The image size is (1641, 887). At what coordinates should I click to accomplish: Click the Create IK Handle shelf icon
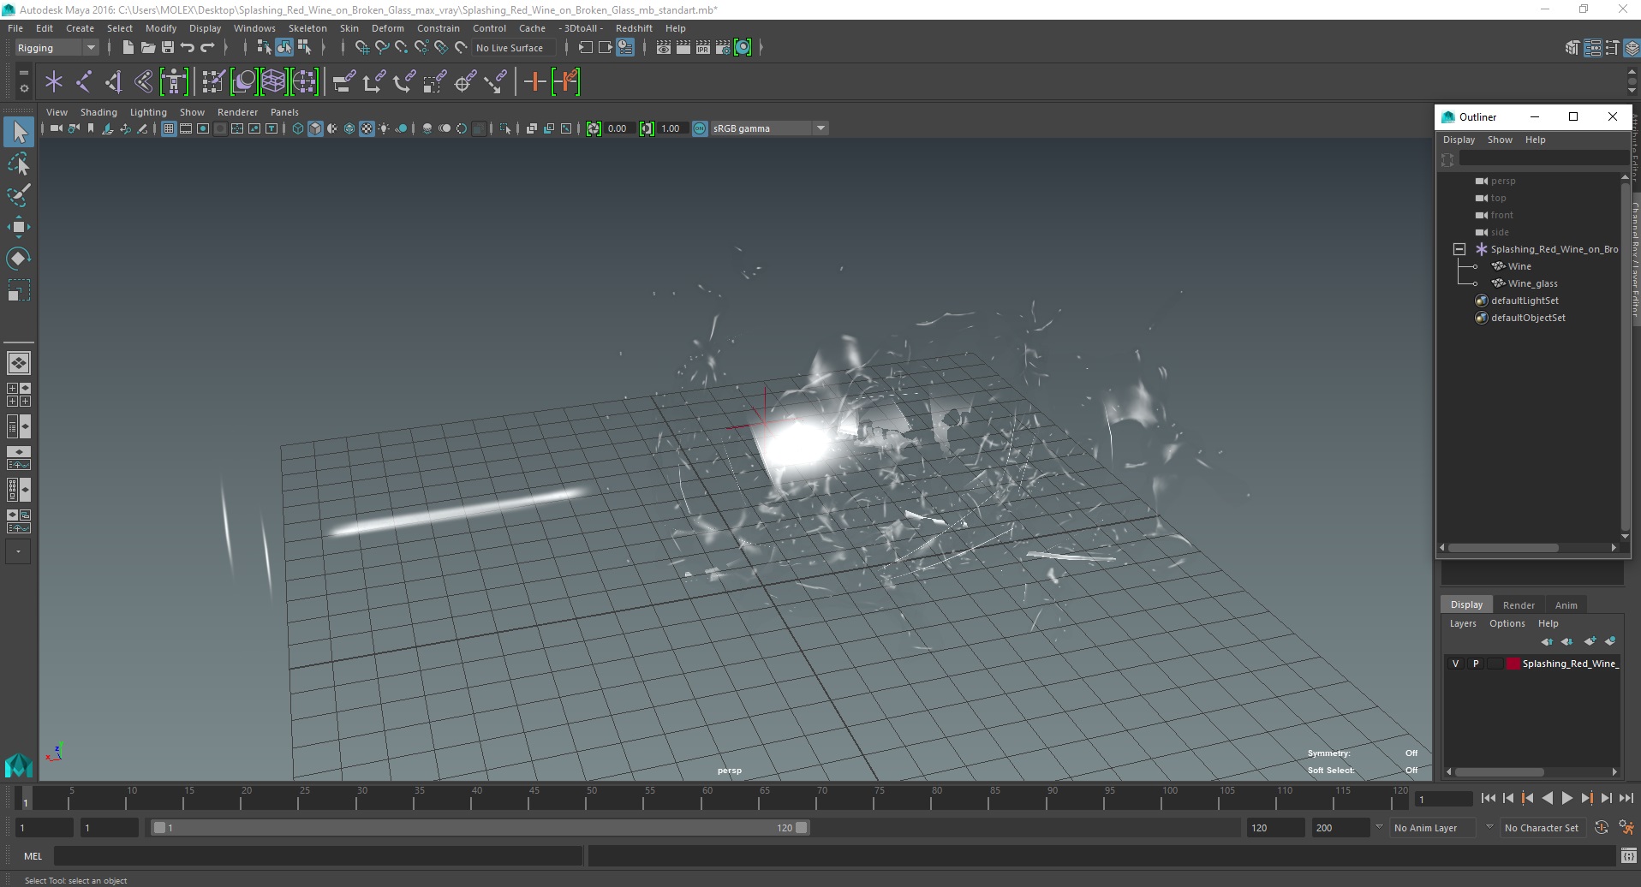coord(114,82)
